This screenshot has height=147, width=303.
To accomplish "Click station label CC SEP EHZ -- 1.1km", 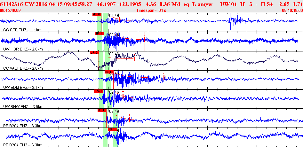I will [23, 30].
